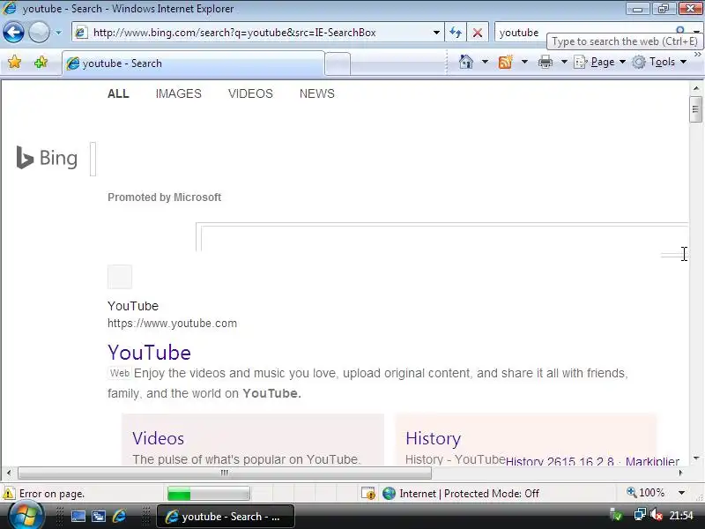The image size is (705, 529).
Task: Click the 21:54 system clock
Action: [681, 516]
